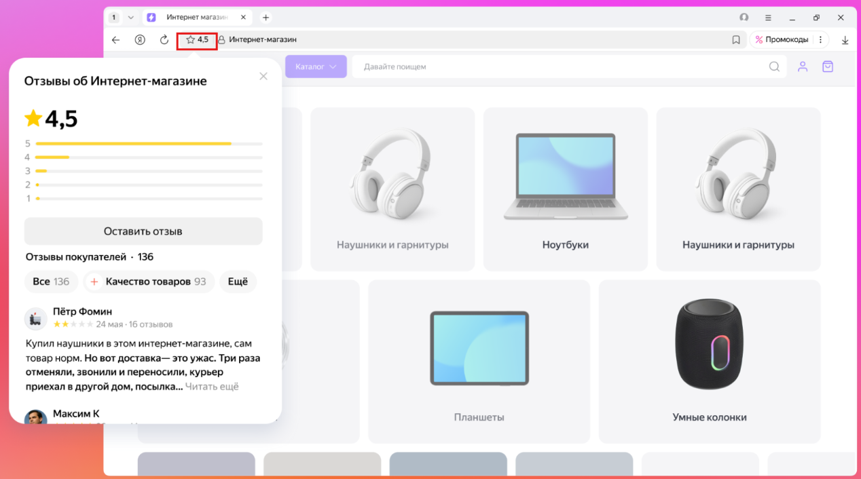Reload the page with refresh icon
This screenshot has height=479, width=861.
(x=164, y=40)
